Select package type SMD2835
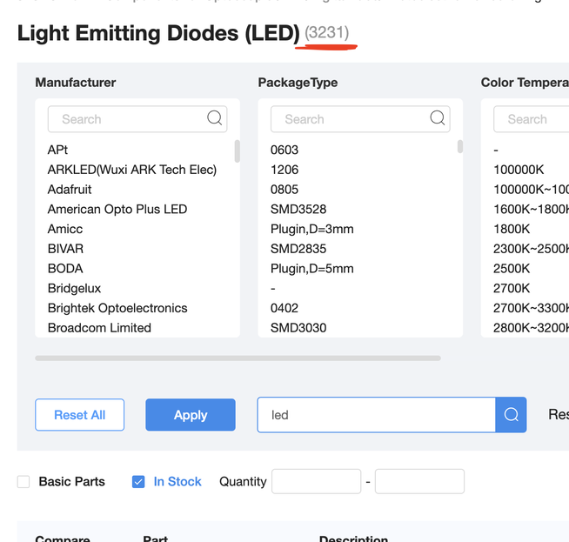This screenshot has width=569, height=542. [x=298, y=249]
